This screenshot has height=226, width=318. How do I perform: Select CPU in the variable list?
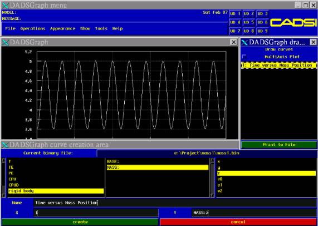(56, 179)
